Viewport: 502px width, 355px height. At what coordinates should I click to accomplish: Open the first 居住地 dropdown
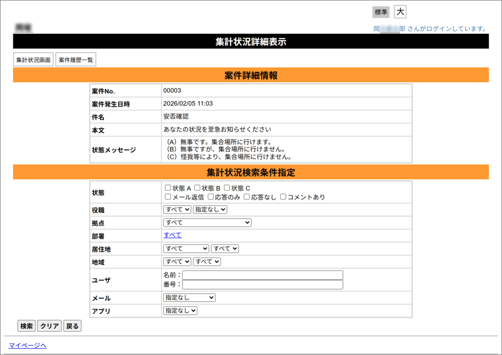click(x=186, y=248)
